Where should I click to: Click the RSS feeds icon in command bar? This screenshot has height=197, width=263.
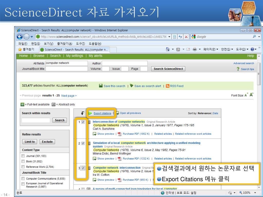click(178, 50)
